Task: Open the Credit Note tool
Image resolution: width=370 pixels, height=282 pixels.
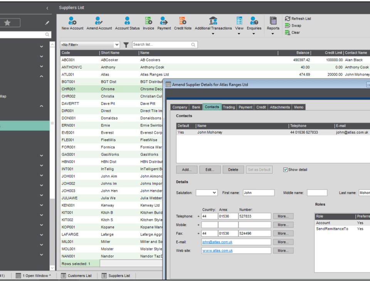Action: [183, 21]
